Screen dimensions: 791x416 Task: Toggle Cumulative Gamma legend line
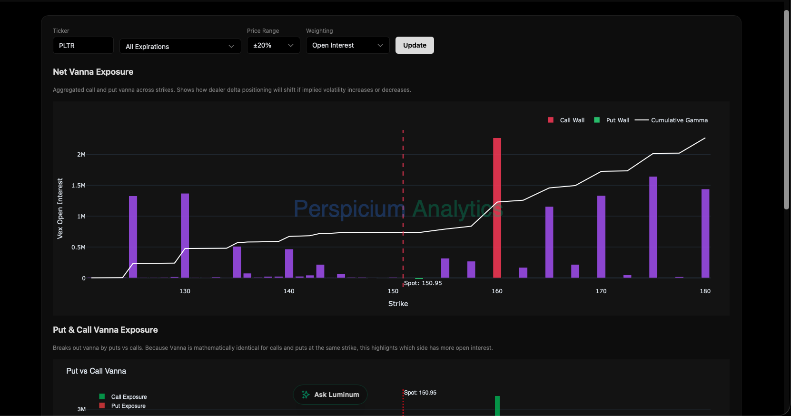(642, 120)
